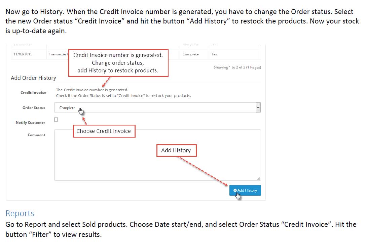
Task: Click the Reports section heading
Action: tap(20, 213)
